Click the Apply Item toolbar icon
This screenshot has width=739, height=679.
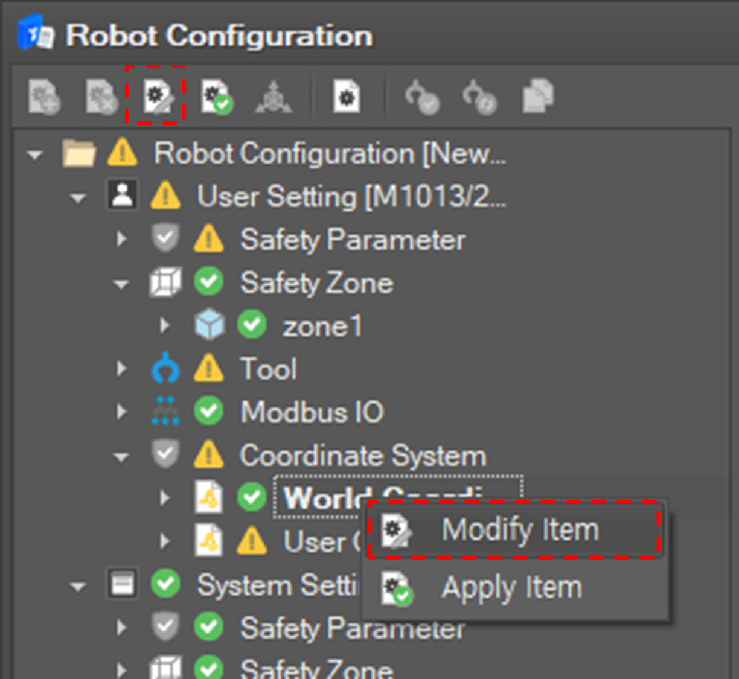[216, 97]
